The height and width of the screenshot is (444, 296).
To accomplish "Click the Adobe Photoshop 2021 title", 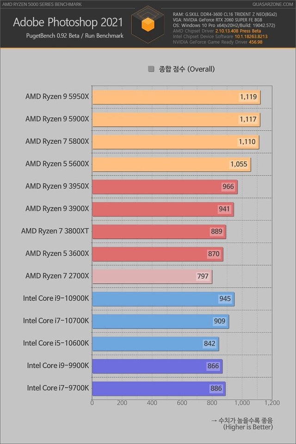I will [x=68, y=22].
